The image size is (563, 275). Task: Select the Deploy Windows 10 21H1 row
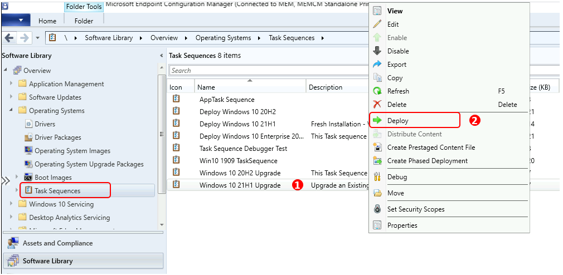coord(268,124)
